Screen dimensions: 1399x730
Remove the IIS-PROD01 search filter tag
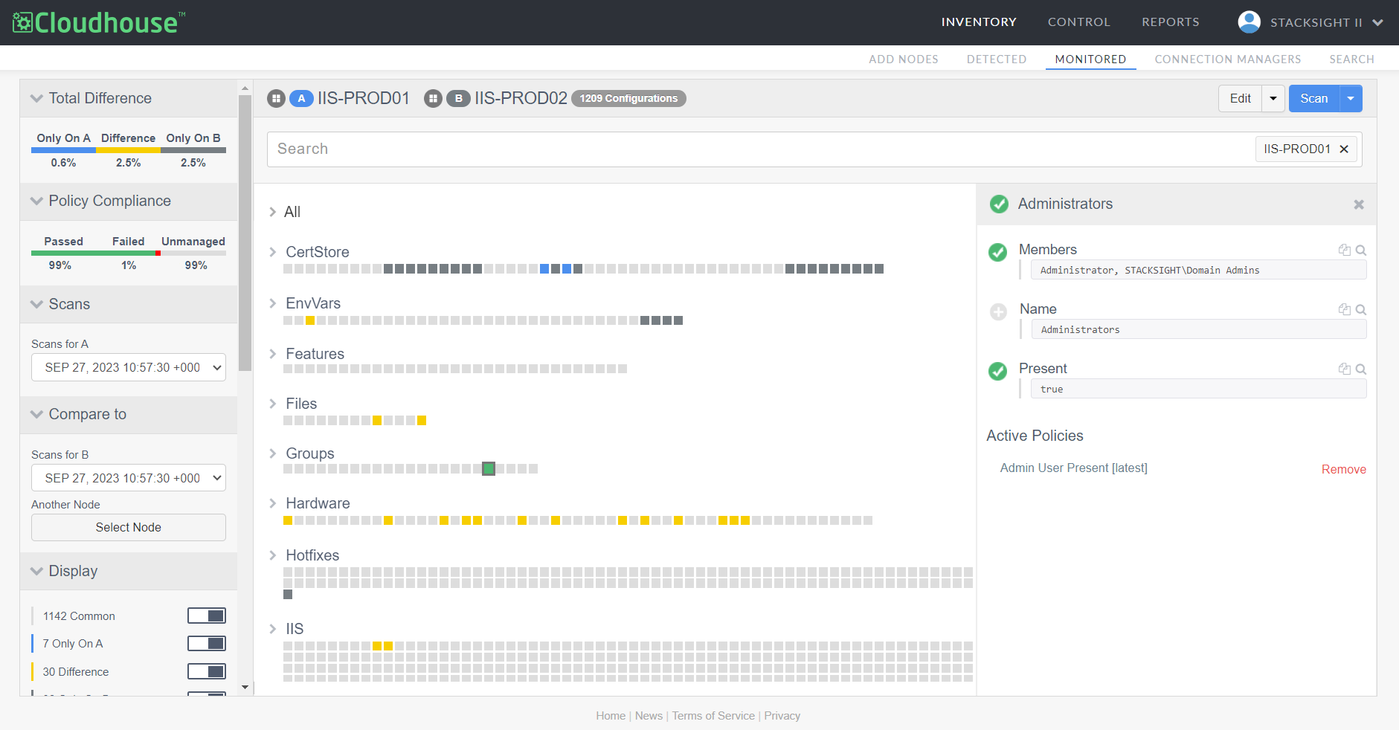click(x=1344, y=149)
